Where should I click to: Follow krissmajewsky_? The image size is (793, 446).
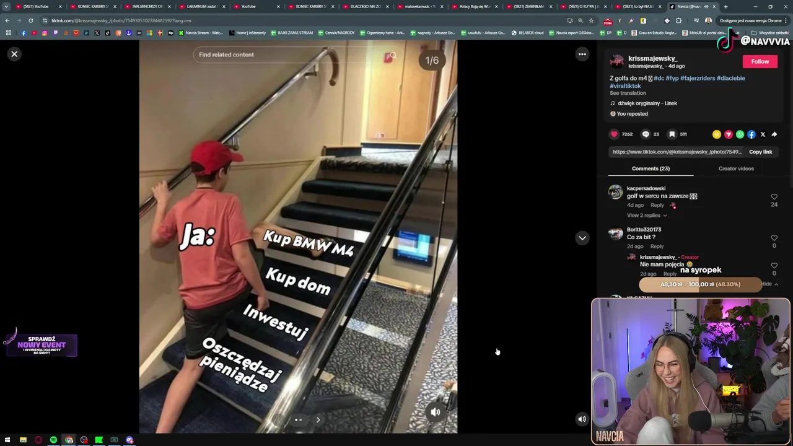pos(760,61)
